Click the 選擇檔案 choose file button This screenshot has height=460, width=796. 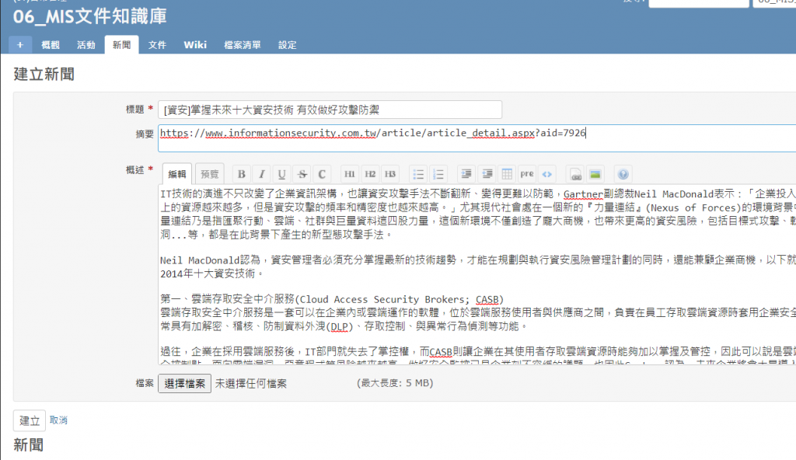[184, 383]
